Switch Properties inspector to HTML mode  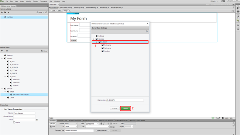[x=53, y=124]
